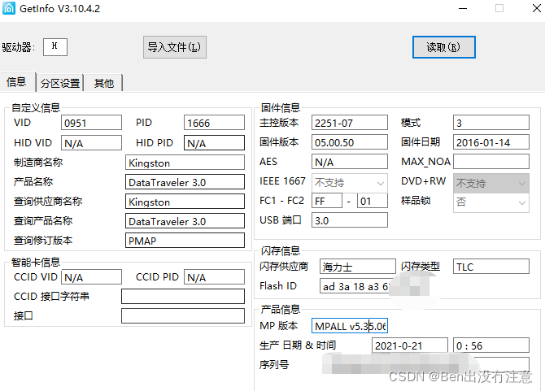Screen dimensions: 545x391
Task: Click the 产品名称 field DataTraveler 3.0
Action: (185, 182)
